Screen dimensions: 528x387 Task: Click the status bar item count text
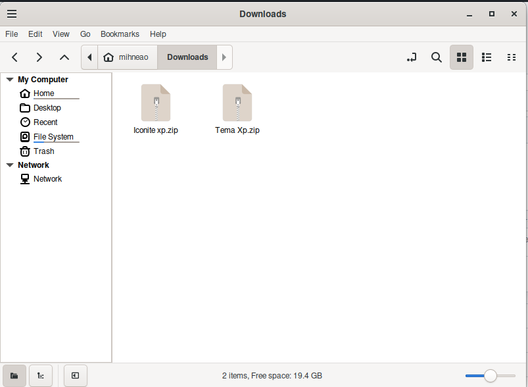tap(272, 376)
